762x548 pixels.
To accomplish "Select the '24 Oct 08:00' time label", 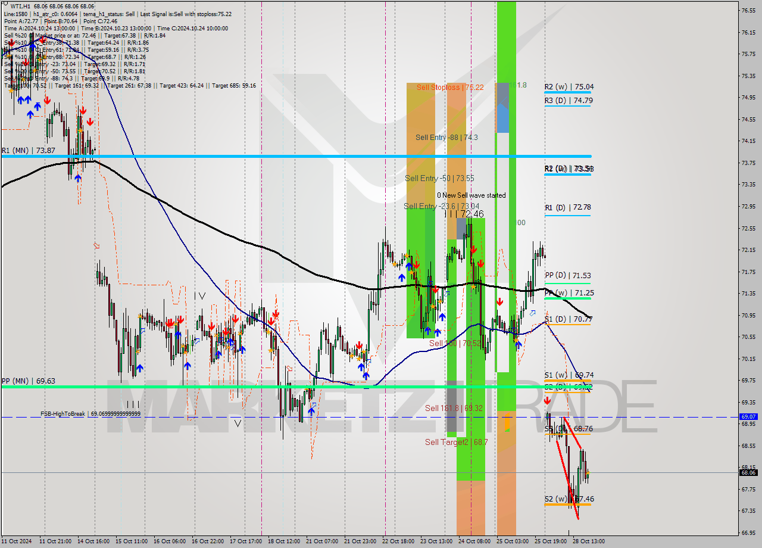I will 474,541.
